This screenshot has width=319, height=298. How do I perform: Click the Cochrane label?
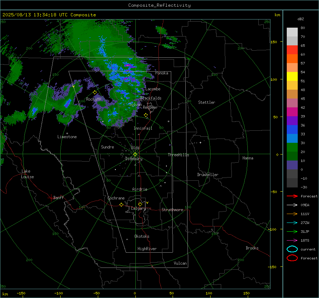116,198
